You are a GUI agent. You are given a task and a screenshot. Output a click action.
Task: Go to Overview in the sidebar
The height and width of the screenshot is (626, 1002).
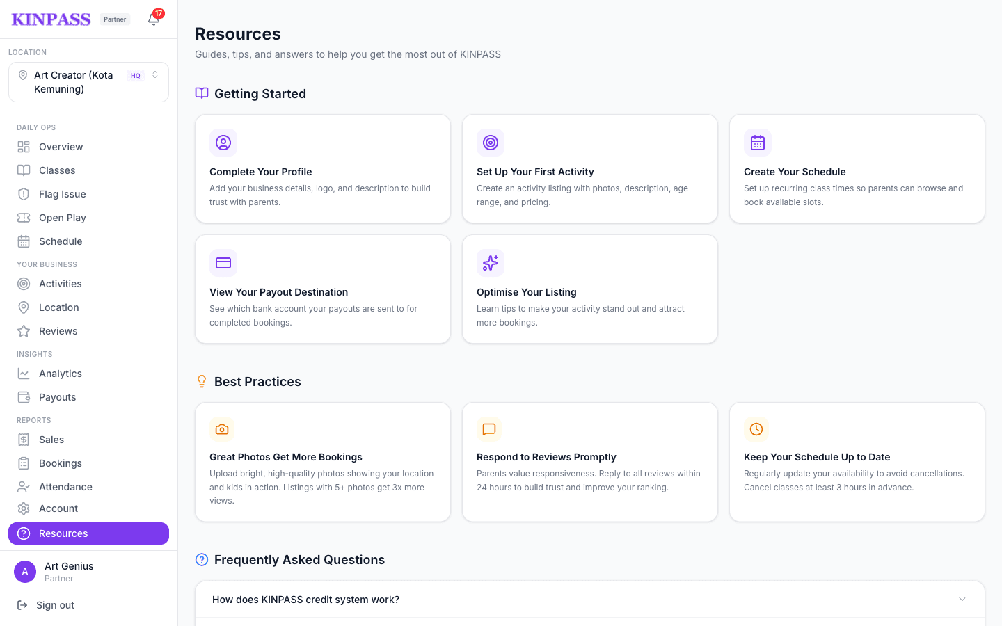88,147
